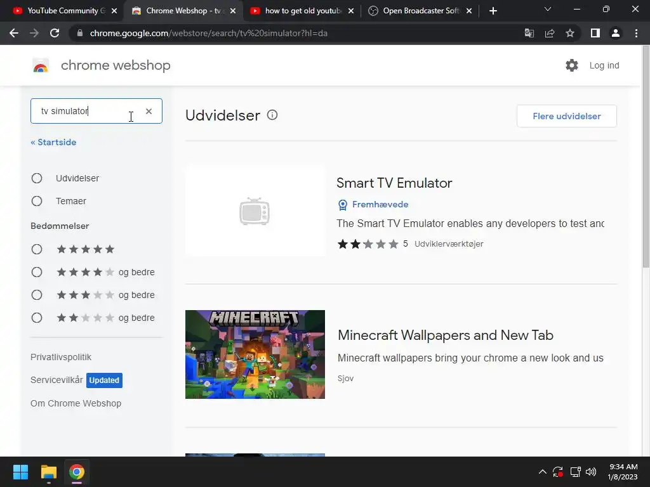650x487 pixels.
Task: Click Fremhævede badge icon on Smart TV Emulator
Action: click(x=343, y=205)
